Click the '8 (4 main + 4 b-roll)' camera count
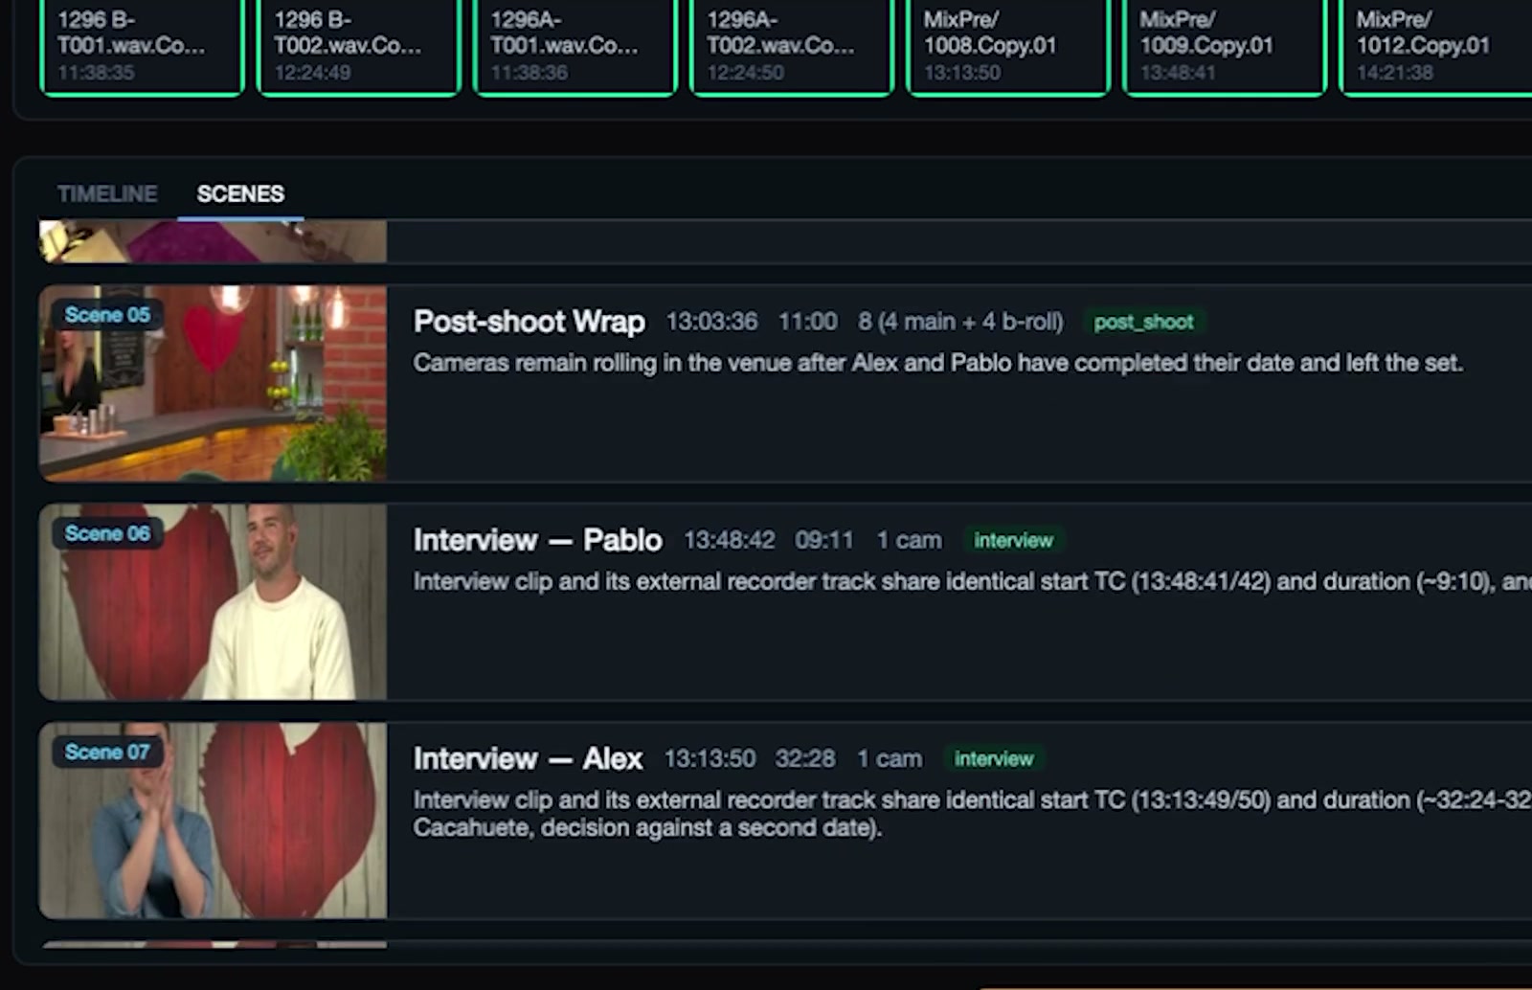The height and width of the screenshot is (990, 1532). pyautogui.click(x=960, y=322)
